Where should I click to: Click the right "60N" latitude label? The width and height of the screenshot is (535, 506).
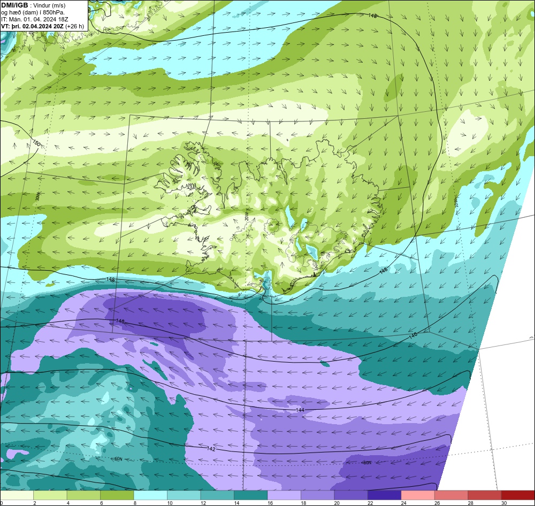coord(367,463)
